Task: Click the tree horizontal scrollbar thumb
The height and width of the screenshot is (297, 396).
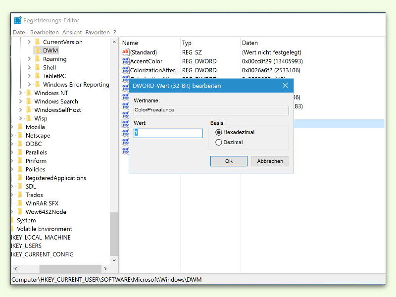Action: (70, 269)
